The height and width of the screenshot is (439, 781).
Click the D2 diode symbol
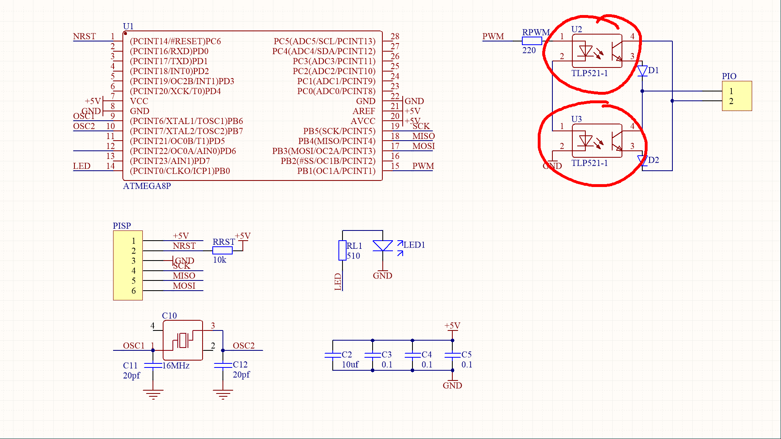pyautogui.click(x=642, y=161)
